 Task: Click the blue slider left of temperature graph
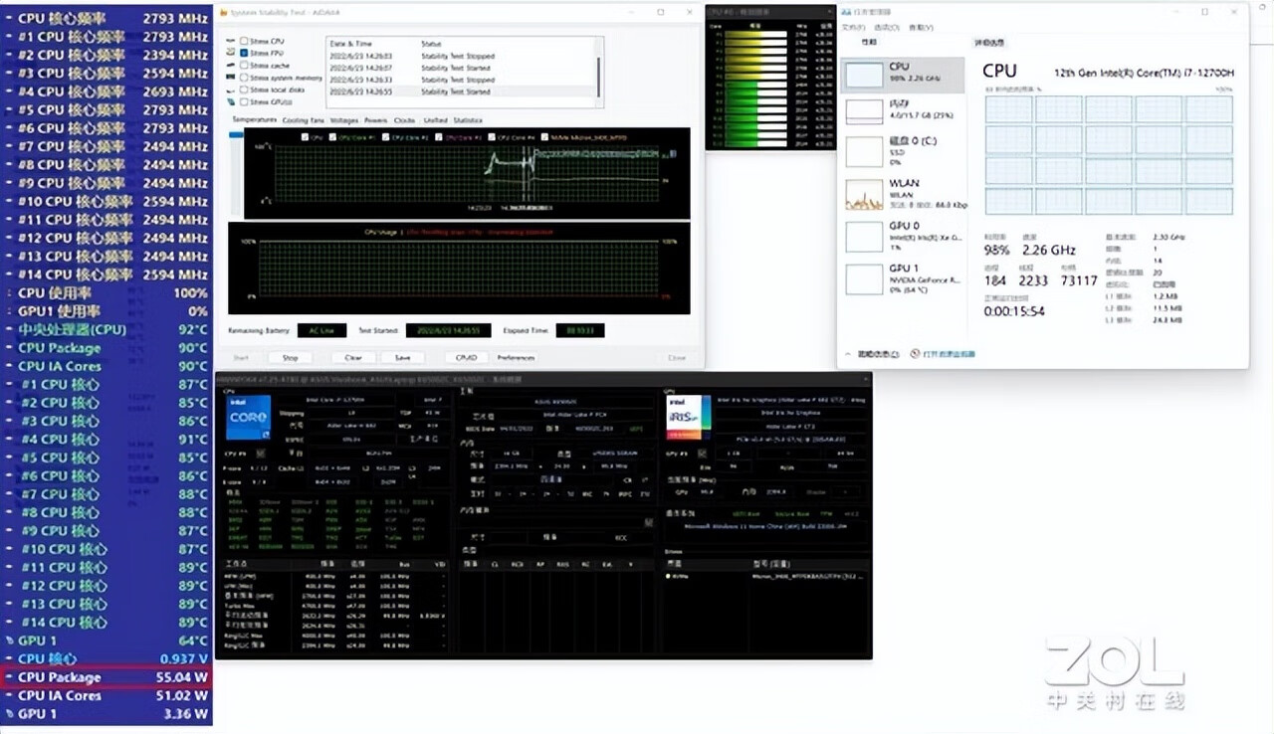pos(236,134)
